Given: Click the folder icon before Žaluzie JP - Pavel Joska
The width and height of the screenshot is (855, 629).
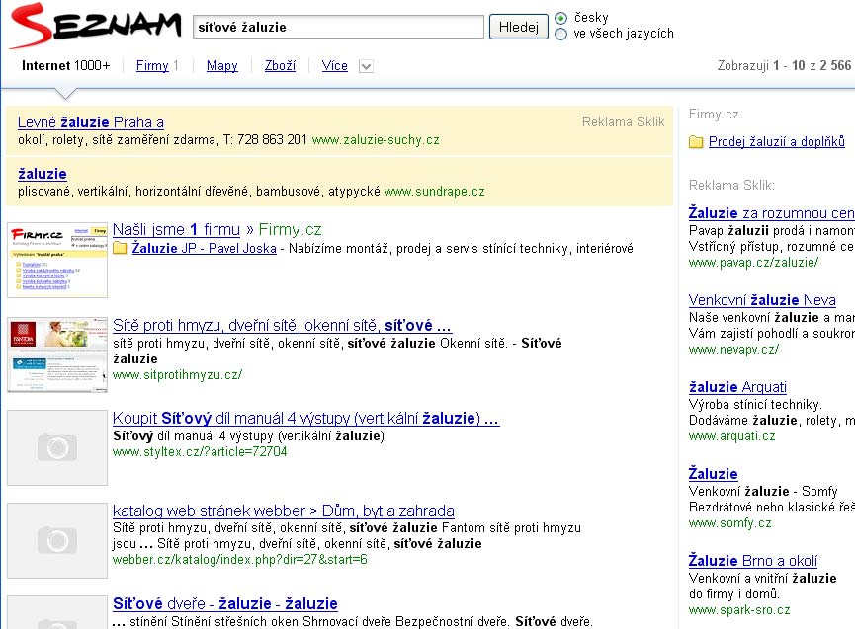Looking at the screenshot, I should point(120,248).
